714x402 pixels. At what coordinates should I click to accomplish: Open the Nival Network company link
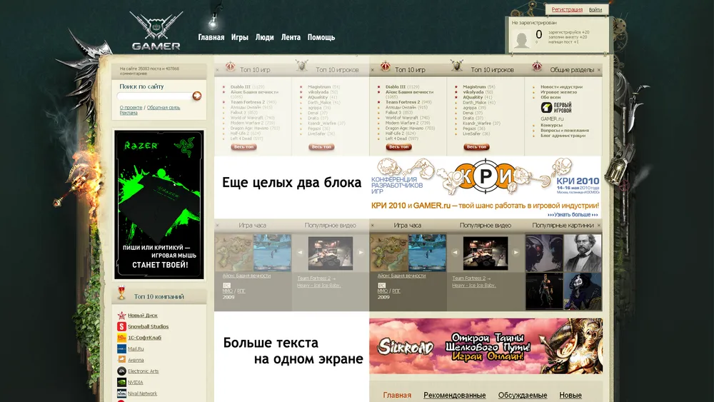142,394
